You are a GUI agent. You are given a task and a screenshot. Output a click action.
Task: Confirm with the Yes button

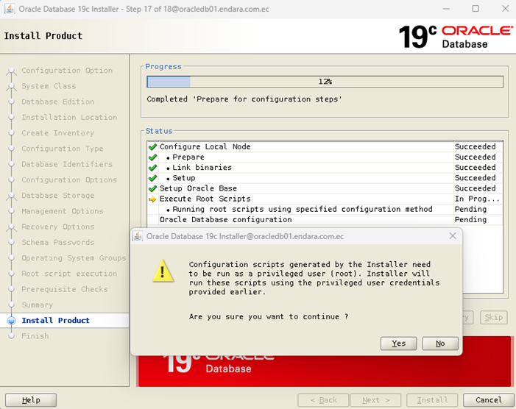tap(398, 344)
